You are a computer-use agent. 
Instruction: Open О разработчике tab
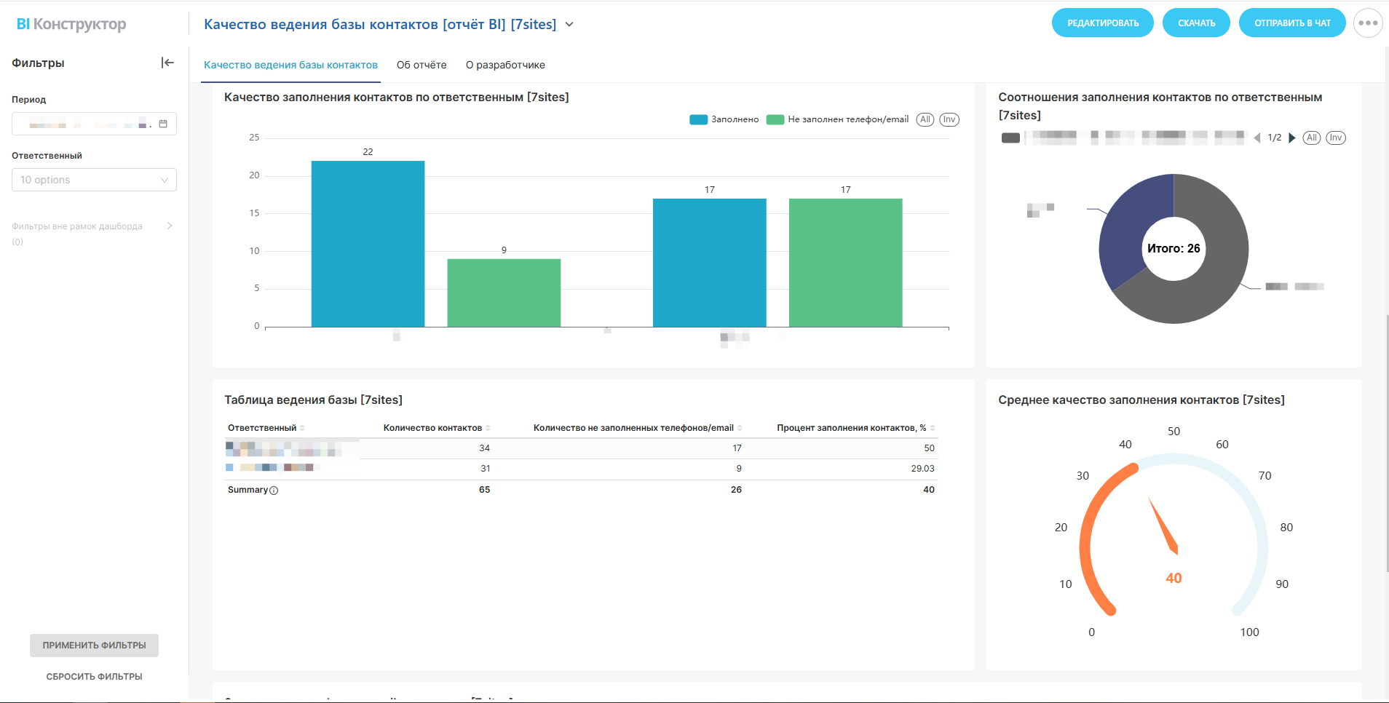505,65
